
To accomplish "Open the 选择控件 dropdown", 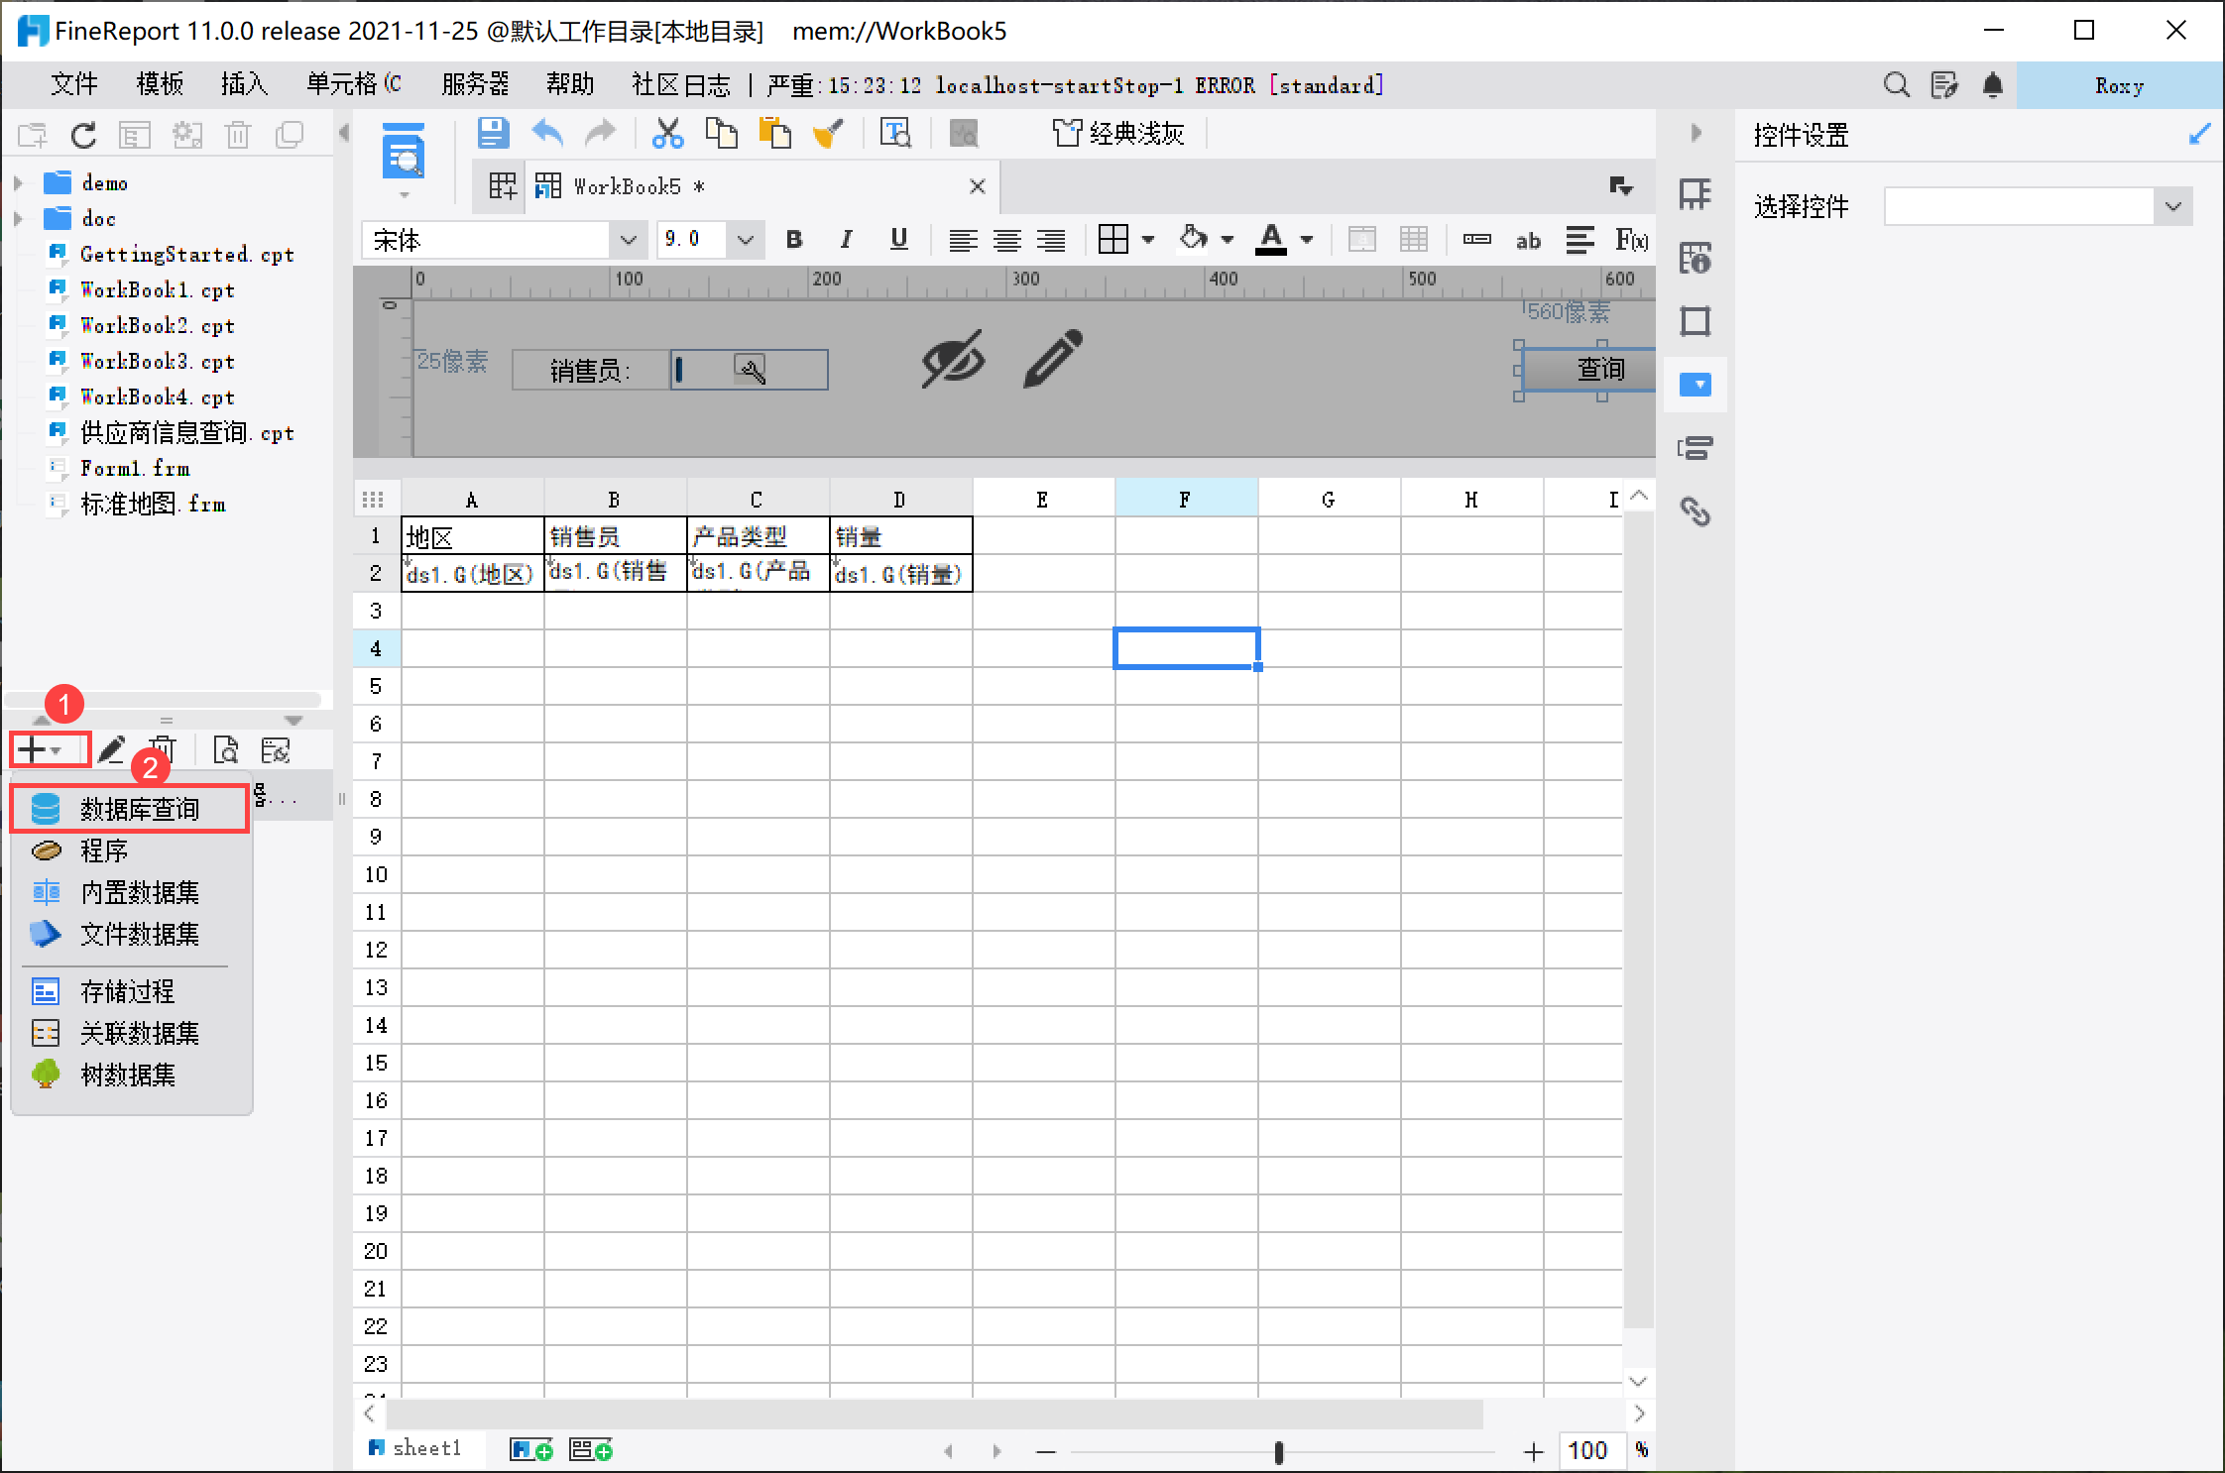I will [2172, 206].
